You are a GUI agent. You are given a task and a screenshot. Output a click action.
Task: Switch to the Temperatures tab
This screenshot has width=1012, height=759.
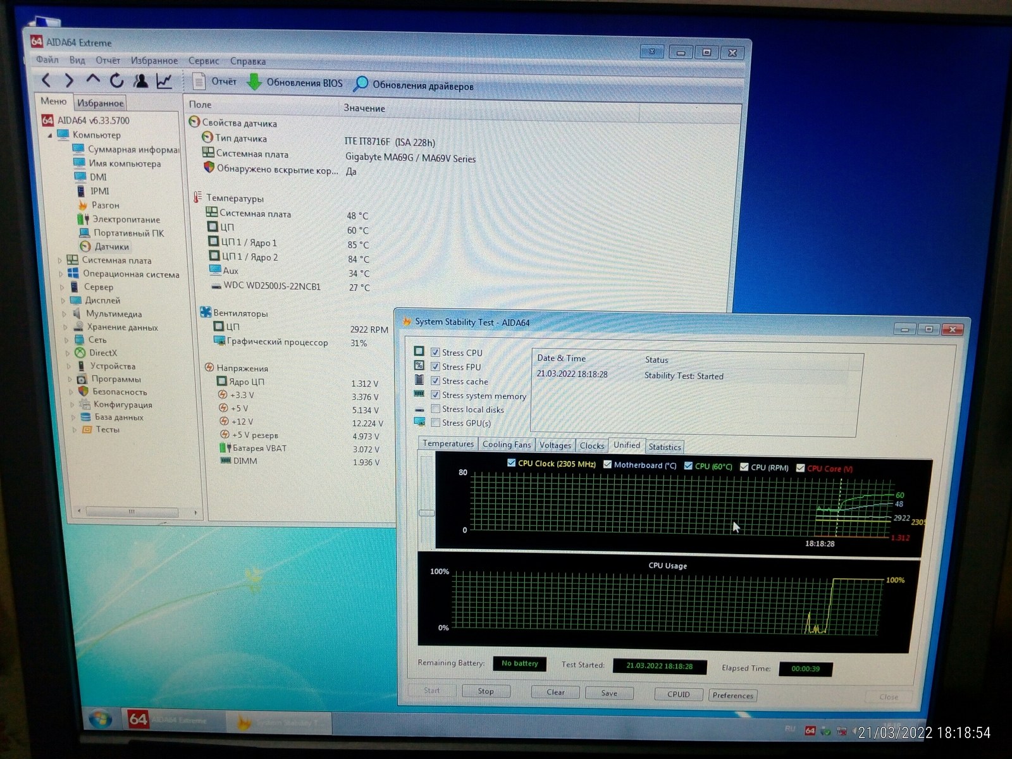(448, 443)
